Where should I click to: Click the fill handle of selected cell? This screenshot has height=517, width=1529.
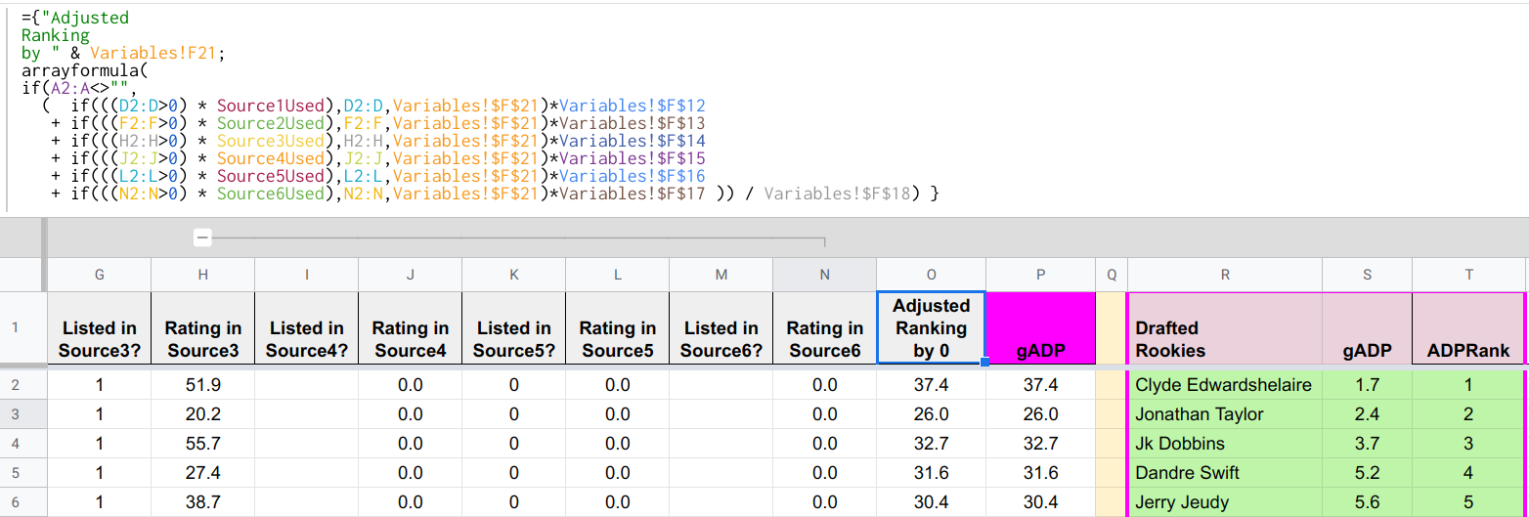[983, 363]
